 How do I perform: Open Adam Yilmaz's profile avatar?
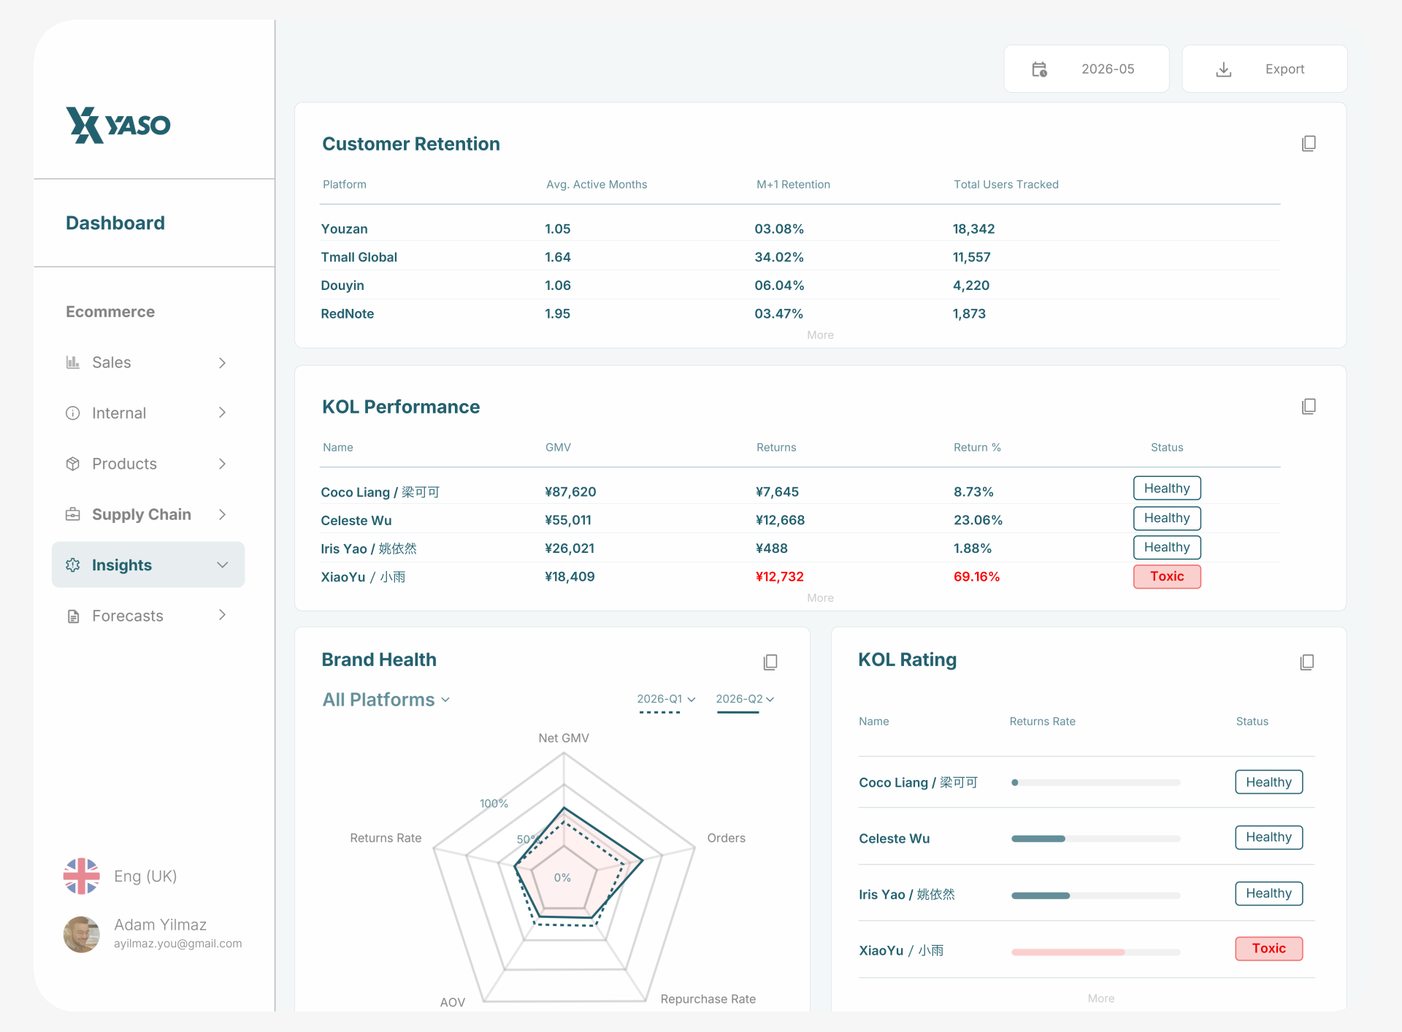(81, 934)
